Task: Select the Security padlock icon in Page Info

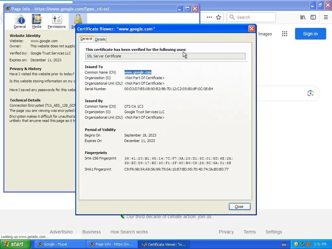Action: point(78,19)
